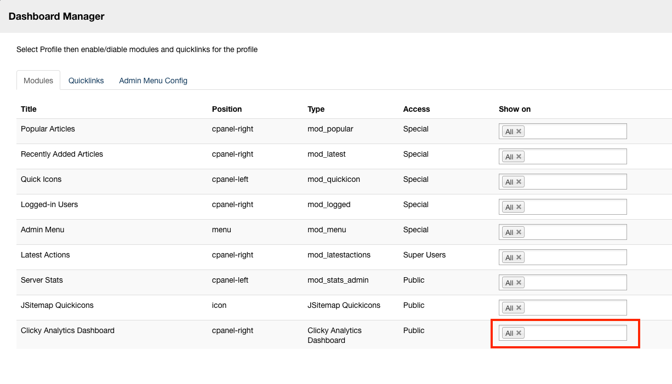Remove the All tag for Recently Added Articles
The image size is (672, 384).
coord(519,157)
